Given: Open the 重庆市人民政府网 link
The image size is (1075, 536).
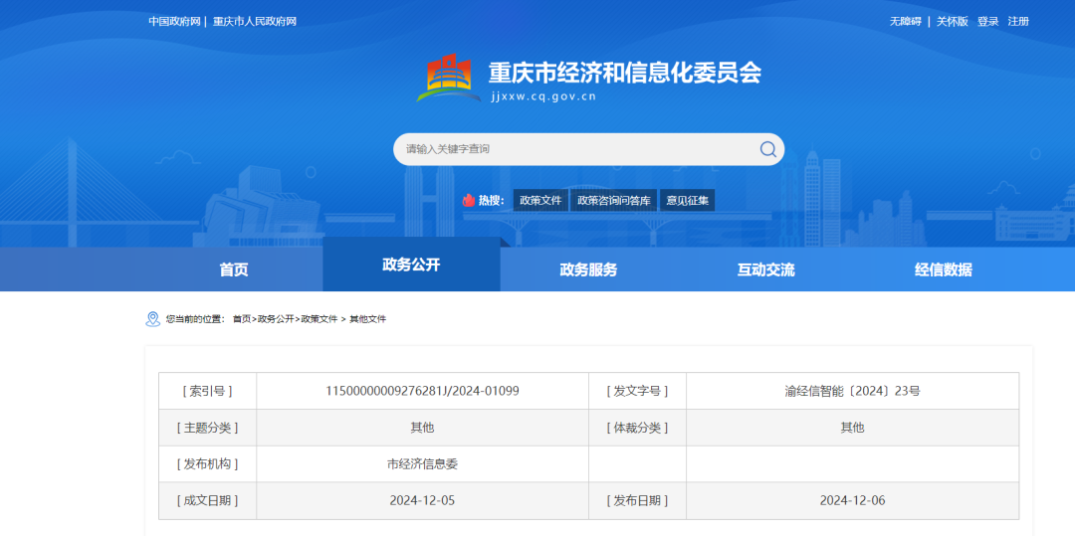Looking at the screenshot, I should (255, 21).
